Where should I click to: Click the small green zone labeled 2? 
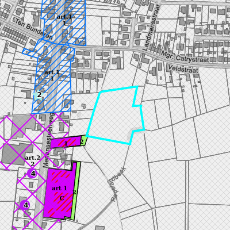coord(83,140)
